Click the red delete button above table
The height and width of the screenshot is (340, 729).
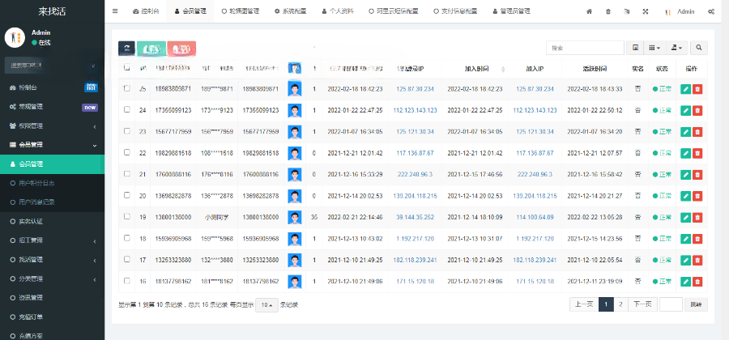pyautogui.click(x=181, y=49)
